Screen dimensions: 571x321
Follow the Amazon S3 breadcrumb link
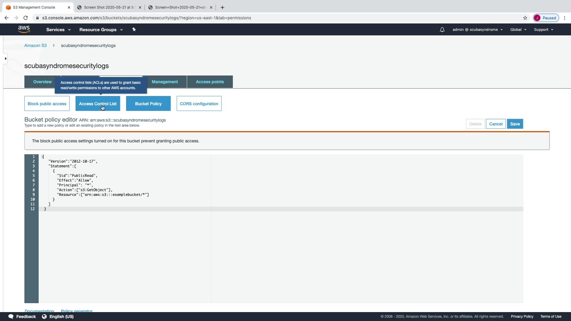click(35, 45)
